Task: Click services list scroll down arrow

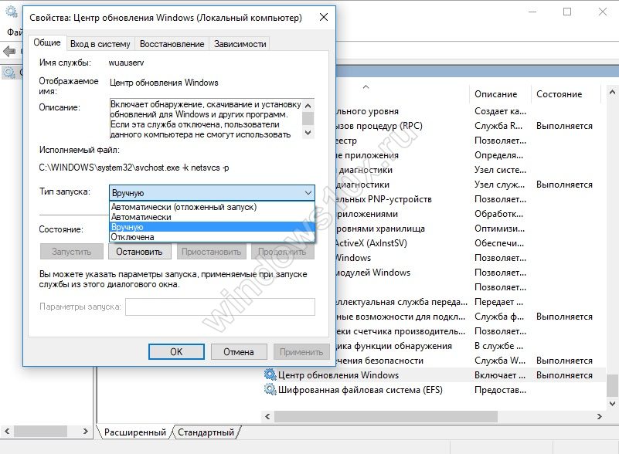Action: 612,404
